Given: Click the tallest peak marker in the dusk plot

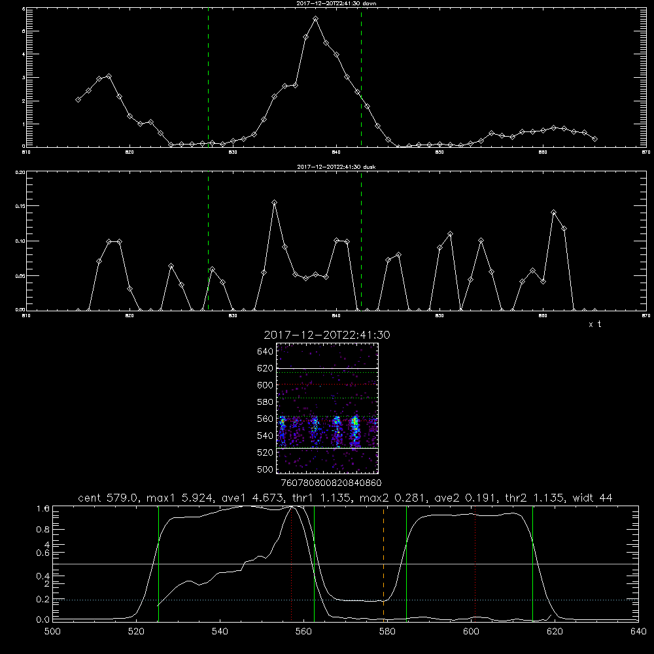Looking at the screenshot, I should click(275, 203).
